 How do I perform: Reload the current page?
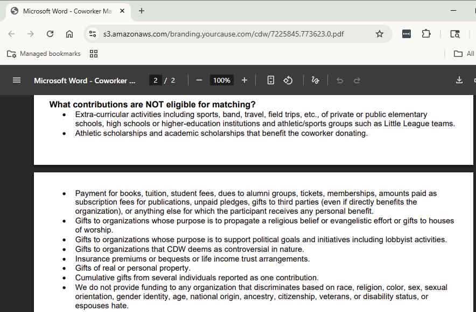click(50, 34)
